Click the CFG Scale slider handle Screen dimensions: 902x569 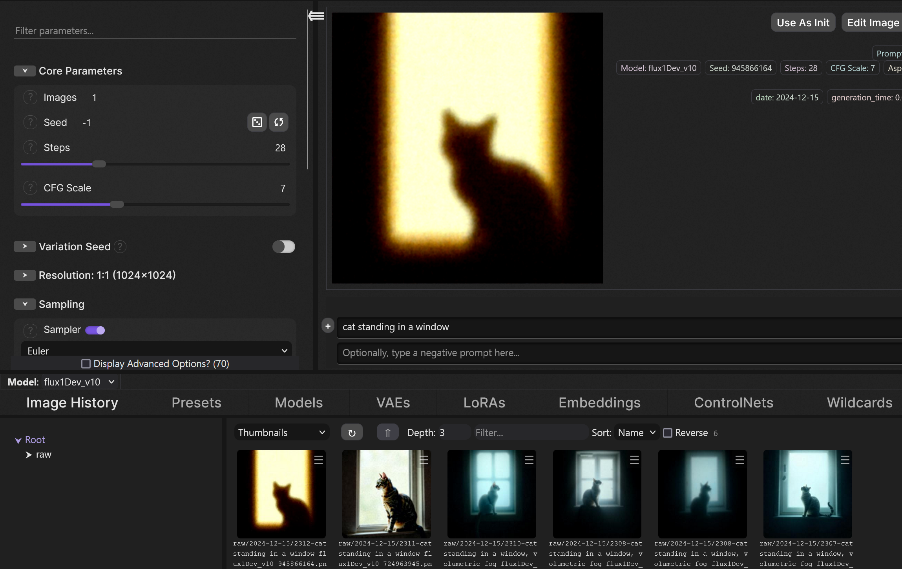pyautogui.click(x=117, y=204)
